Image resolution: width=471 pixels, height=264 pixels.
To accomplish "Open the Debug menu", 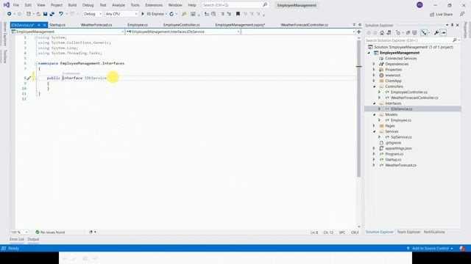I will 88,5.
